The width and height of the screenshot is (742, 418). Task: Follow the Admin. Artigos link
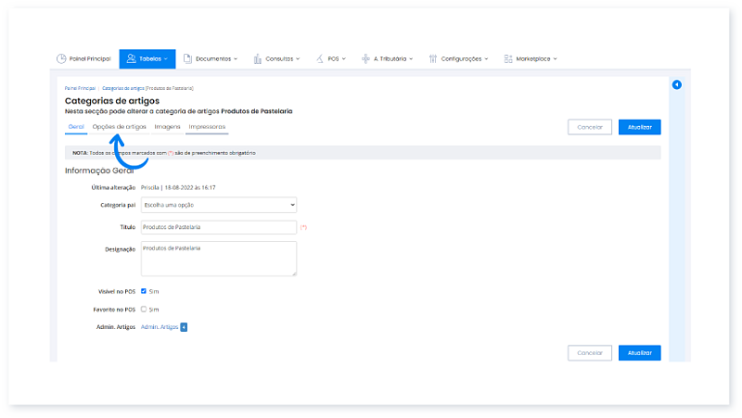pos(159,326)
